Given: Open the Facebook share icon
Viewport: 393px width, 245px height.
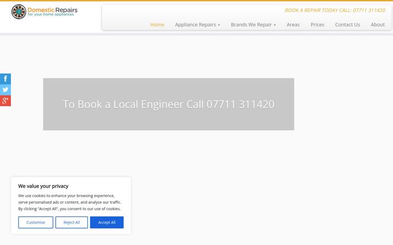Looking at the screenshot, I should point(5,79).
